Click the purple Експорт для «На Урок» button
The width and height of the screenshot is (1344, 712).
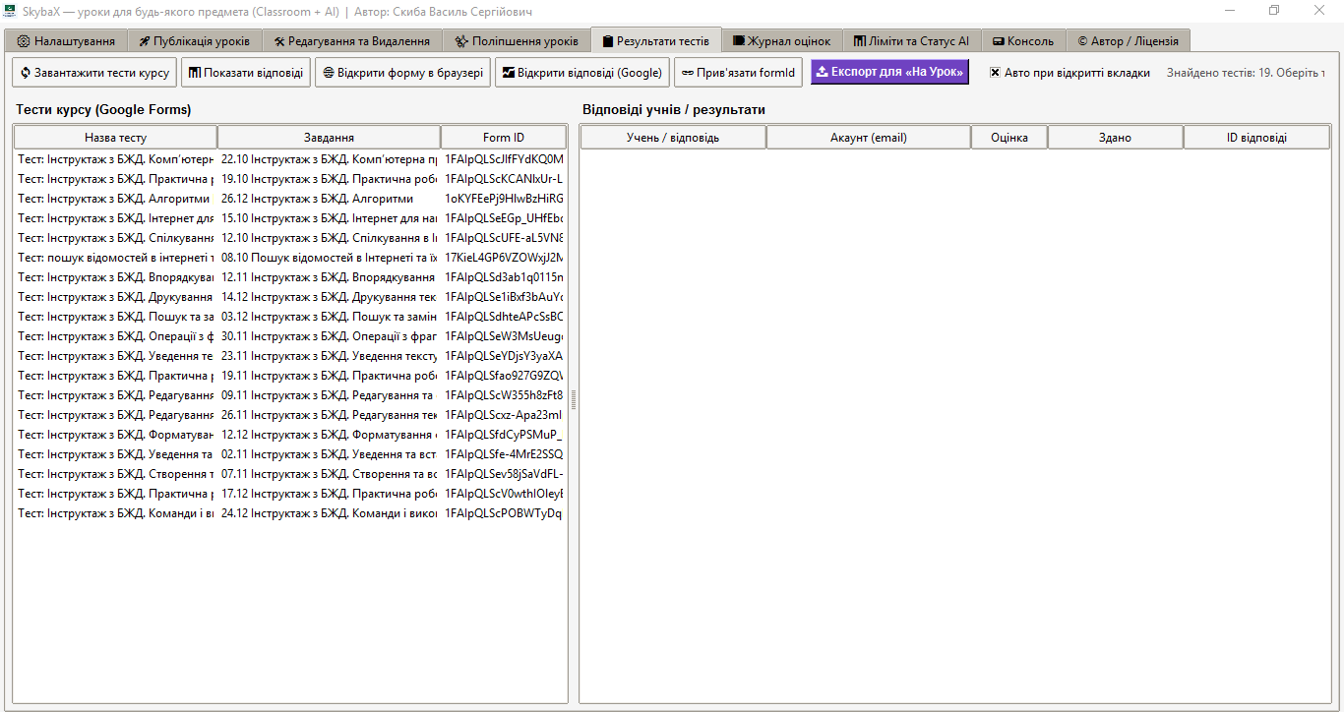pos(889,72)
